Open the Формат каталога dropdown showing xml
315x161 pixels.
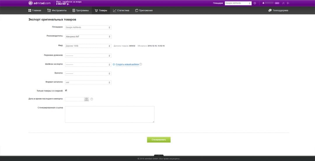coord(88,82)
